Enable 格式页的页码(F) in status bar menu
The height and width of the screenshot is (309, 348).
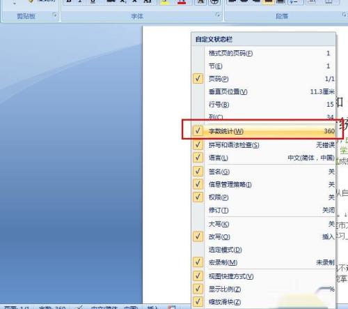coord(264,53)
